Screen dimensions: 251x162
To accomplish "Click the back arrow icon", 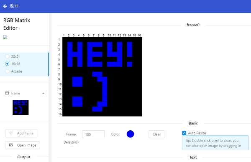I will click(5, 6).
